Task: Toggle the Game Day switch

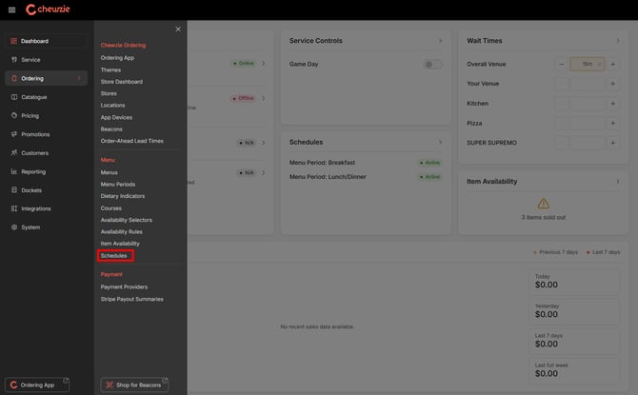Action: pyautogui.click(x=432, y=64)
